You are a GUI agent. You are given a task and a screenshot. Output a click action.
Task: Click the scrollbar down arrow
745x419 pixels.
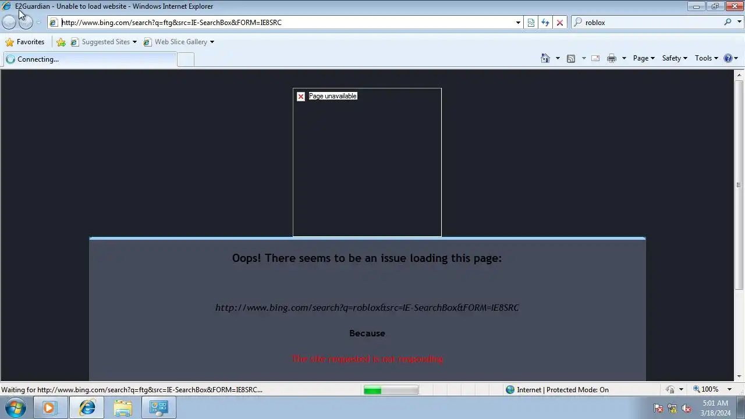739,376
